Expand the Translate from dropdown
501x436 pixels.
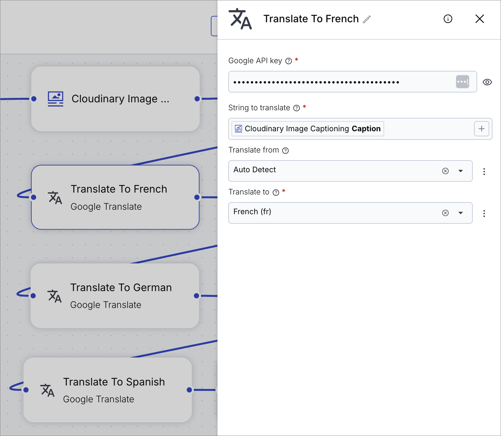(x=460, y=171)
